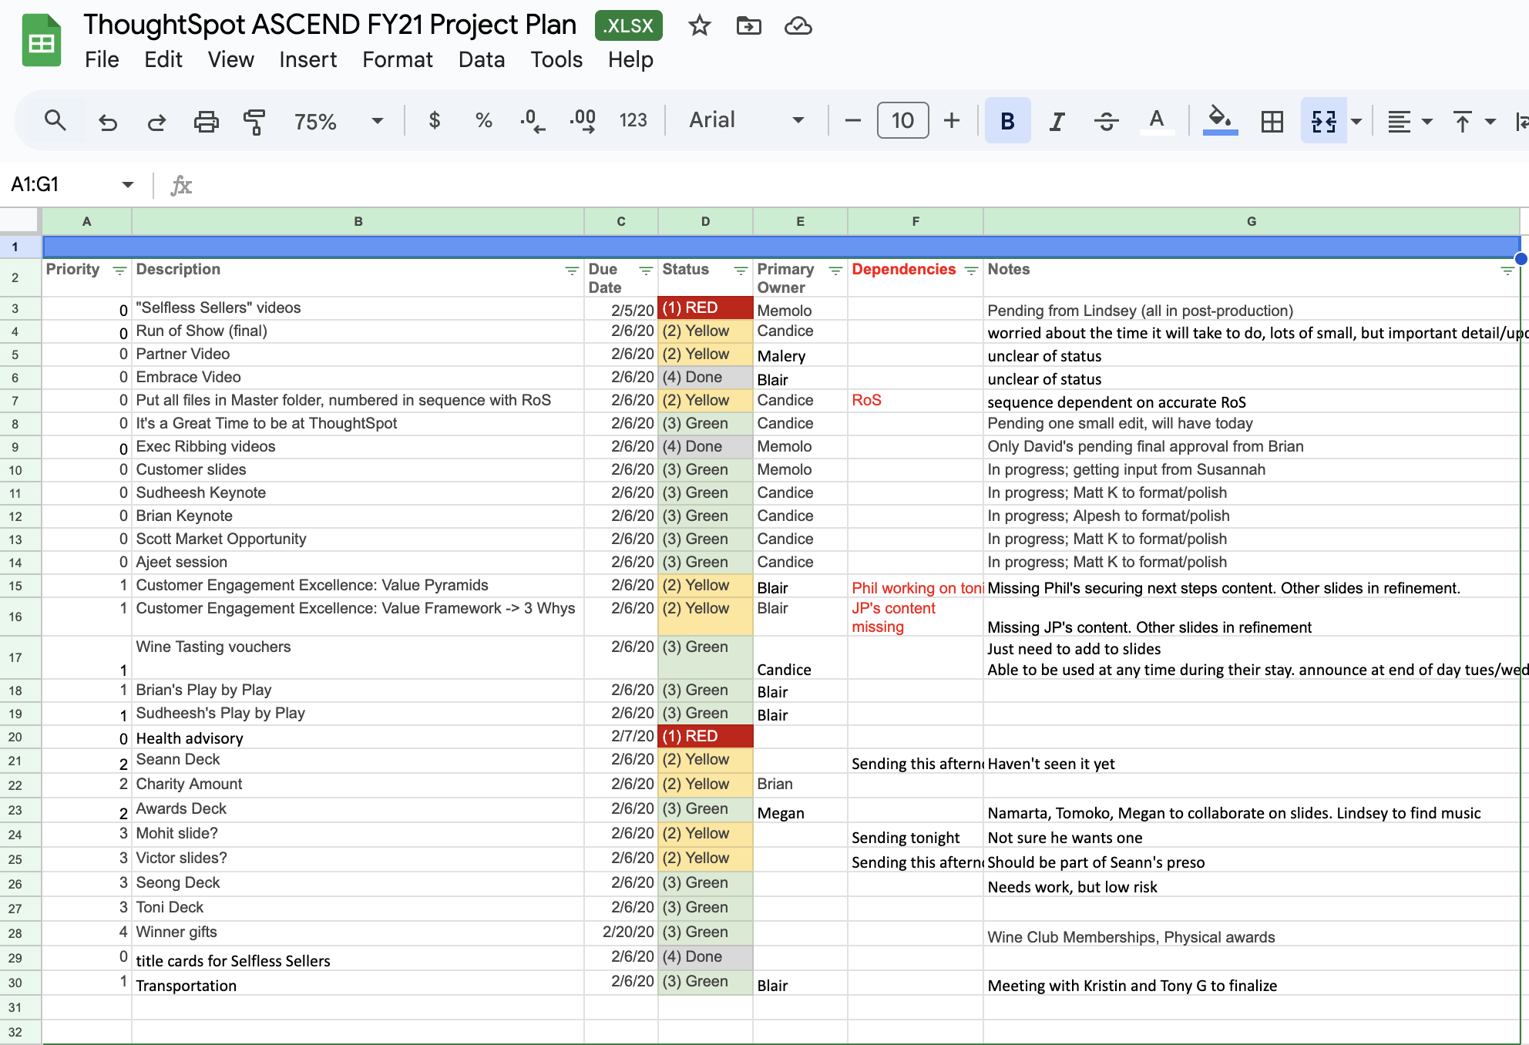
Task: Open more number formats 123
Action: point(633,120)
